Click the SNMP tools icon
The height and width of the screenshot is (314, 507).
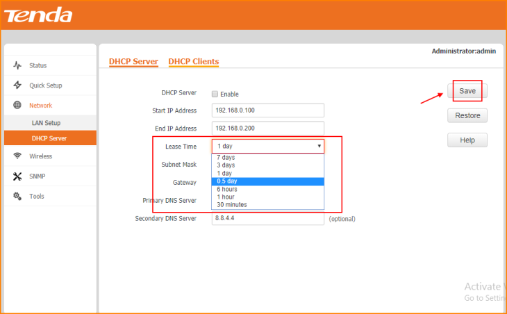pos(17,176)
